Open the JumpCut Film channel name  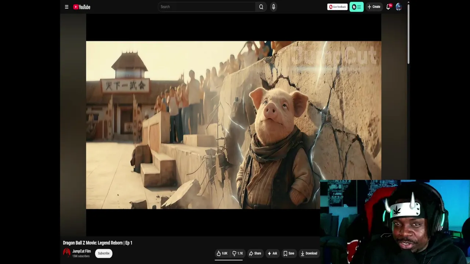click(x=82, y=251)
